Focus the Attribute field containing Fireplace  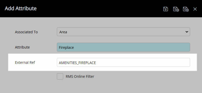[123, 47]
